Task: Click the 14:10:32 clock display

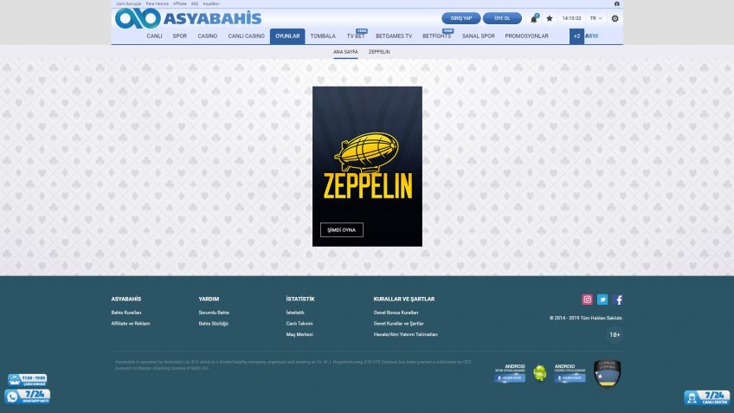Action: click(x=571, y=18)
